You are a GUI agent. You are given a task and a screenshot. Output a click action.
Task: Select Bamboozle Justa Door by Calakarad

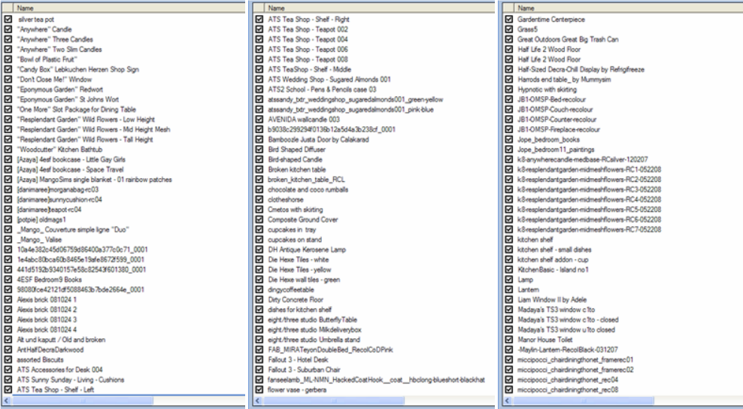tap(318, 139)
